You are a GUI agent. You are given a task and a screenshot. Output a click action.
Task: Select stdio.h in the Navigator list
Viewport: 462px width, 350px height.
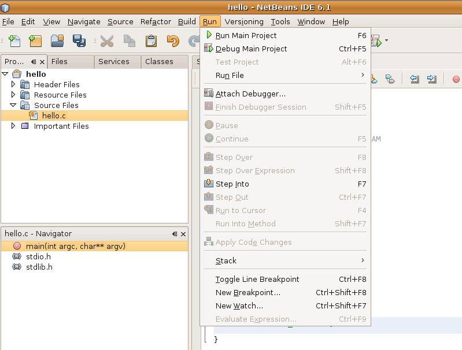click(94, 256)
